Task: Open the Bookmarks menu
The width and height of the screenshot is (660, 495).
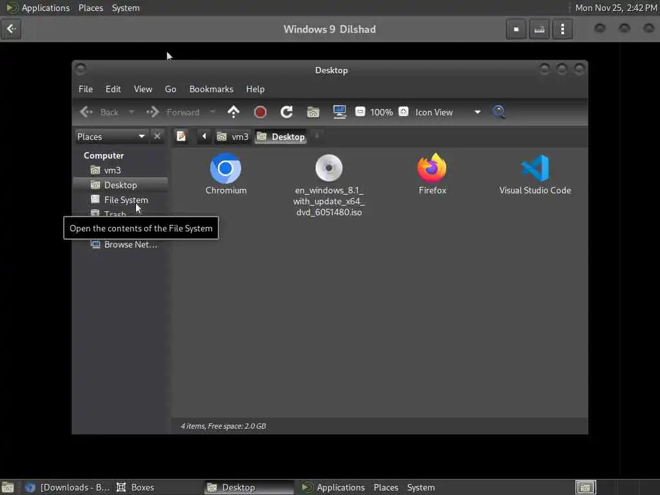Action: [211, 89]
